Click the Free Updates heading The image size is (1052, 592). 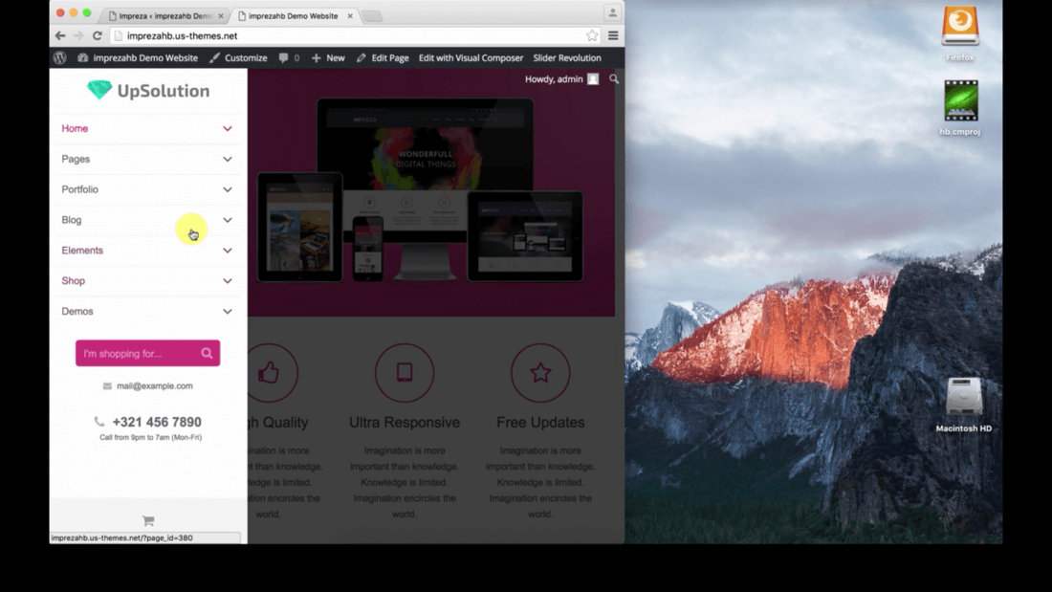coord(540,422)
